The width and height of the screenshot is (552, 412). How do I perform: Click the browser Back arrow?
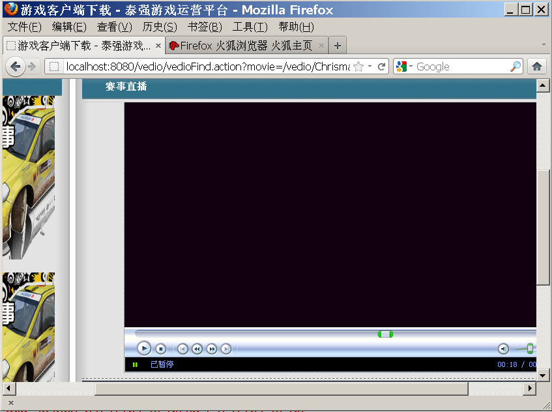click(x=16, y=66)
